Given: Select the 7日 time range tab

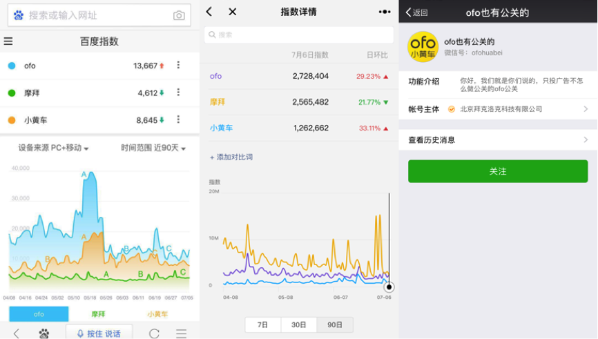Looking at the screenshot, I should pyautogui.click(x=262, y=325).
